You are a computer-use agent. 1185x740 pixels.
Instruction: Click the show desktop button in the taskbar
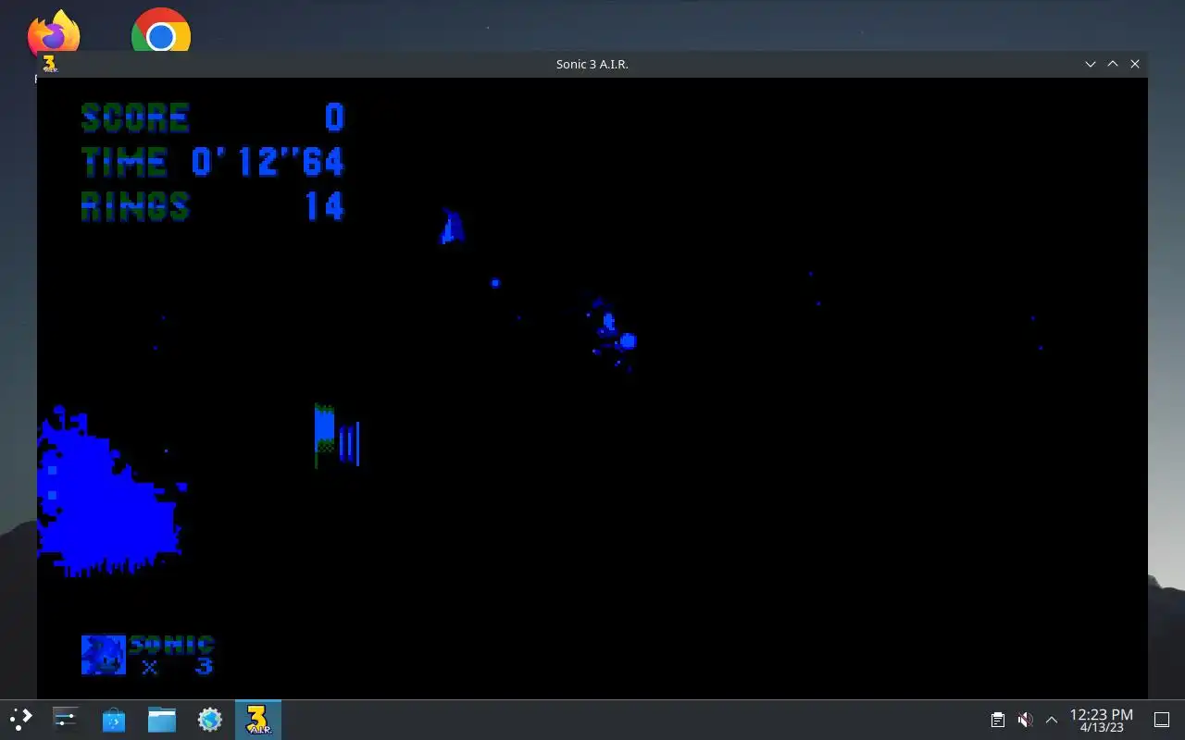pos(1162,720)
